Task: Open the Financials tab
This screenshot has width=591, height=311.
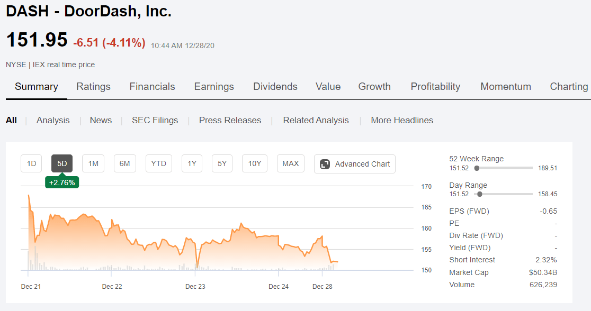Action: pos(153,87)
